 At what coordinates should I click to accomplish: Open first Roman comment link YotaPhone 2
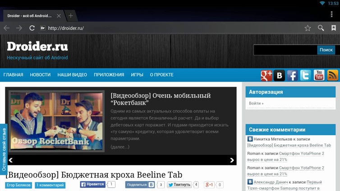tap(286, 156)
